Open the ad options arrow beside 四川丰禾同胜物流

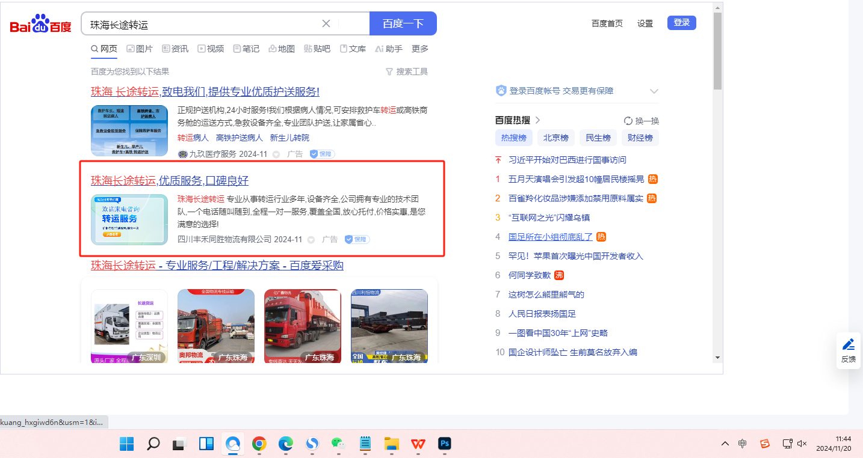311,240
